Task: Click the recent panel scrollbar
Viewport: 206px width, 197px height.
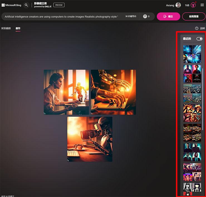Action: tap(203, 99)
